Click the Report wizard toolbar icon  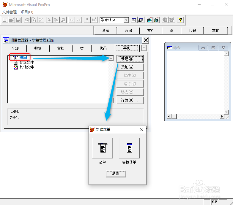click(x=156, y=20)
